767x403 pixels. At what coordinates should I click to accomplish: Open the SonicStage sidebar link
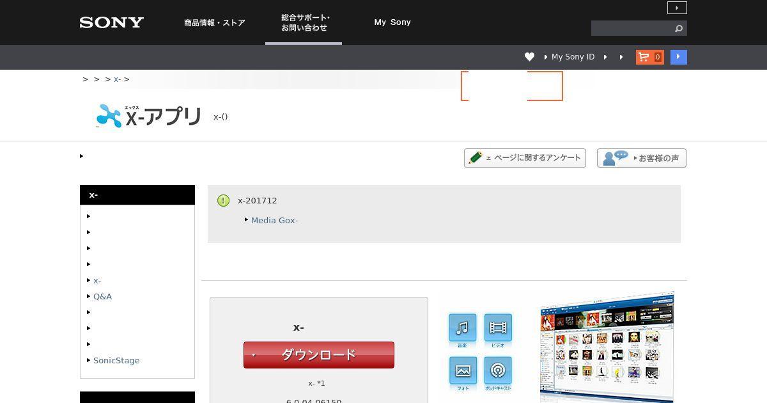tap(116, 360)
